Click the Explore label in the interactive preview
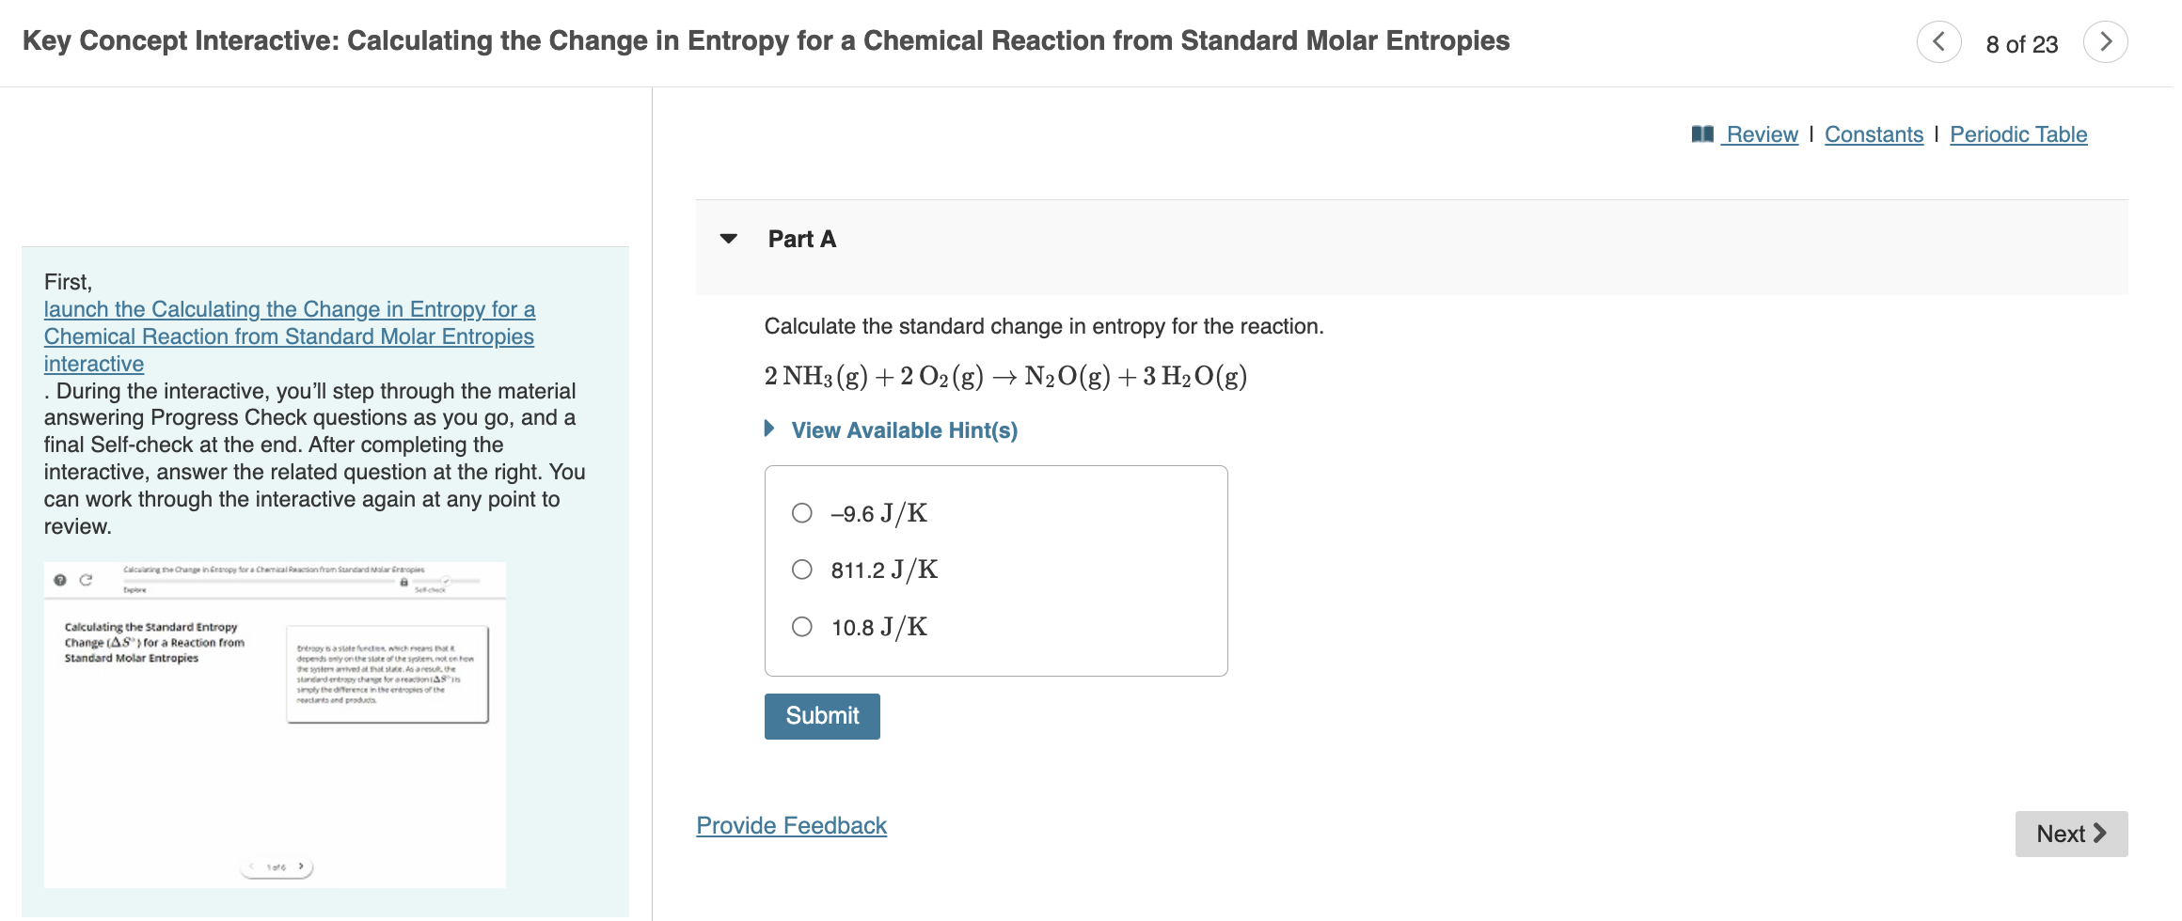 134,589
